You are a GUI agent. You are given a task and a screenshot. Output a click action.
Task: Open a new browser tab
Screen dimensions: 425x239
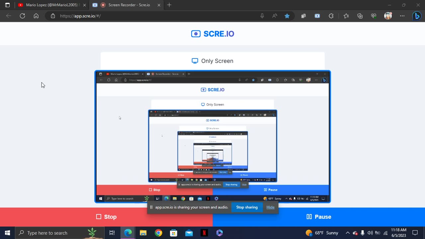(x=169, y=5)
